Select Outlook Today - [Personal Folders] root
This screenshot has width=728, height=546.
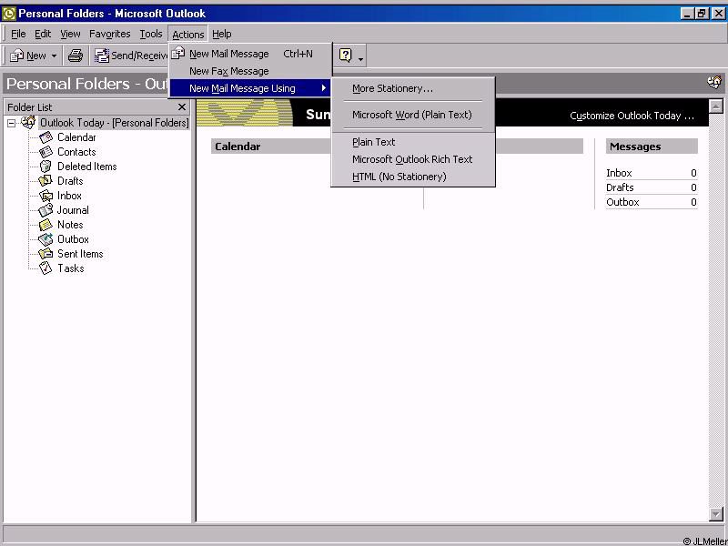pos(115,123)
